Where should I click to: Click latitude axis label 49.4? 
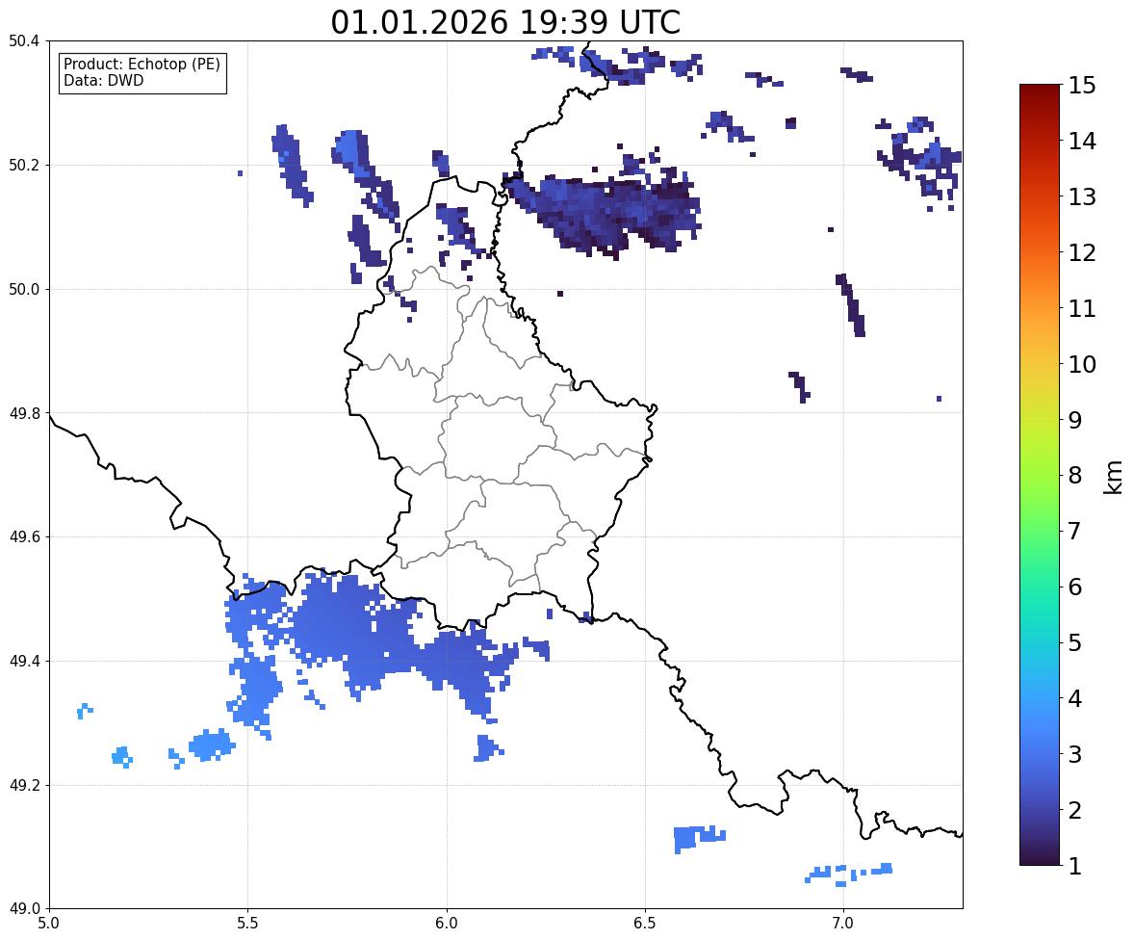[24, 661]
